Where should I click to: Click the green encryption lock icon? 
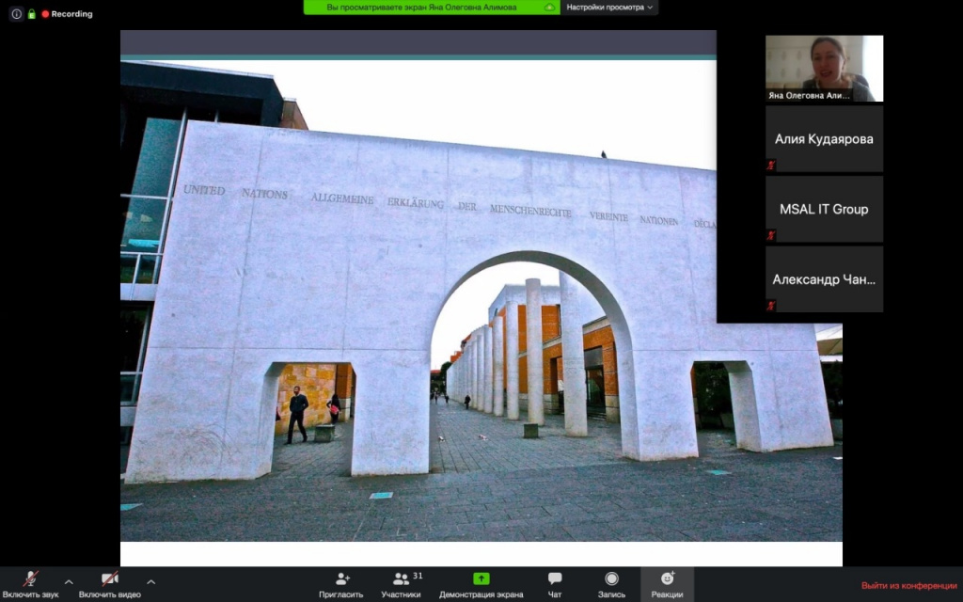pos(31,13)
